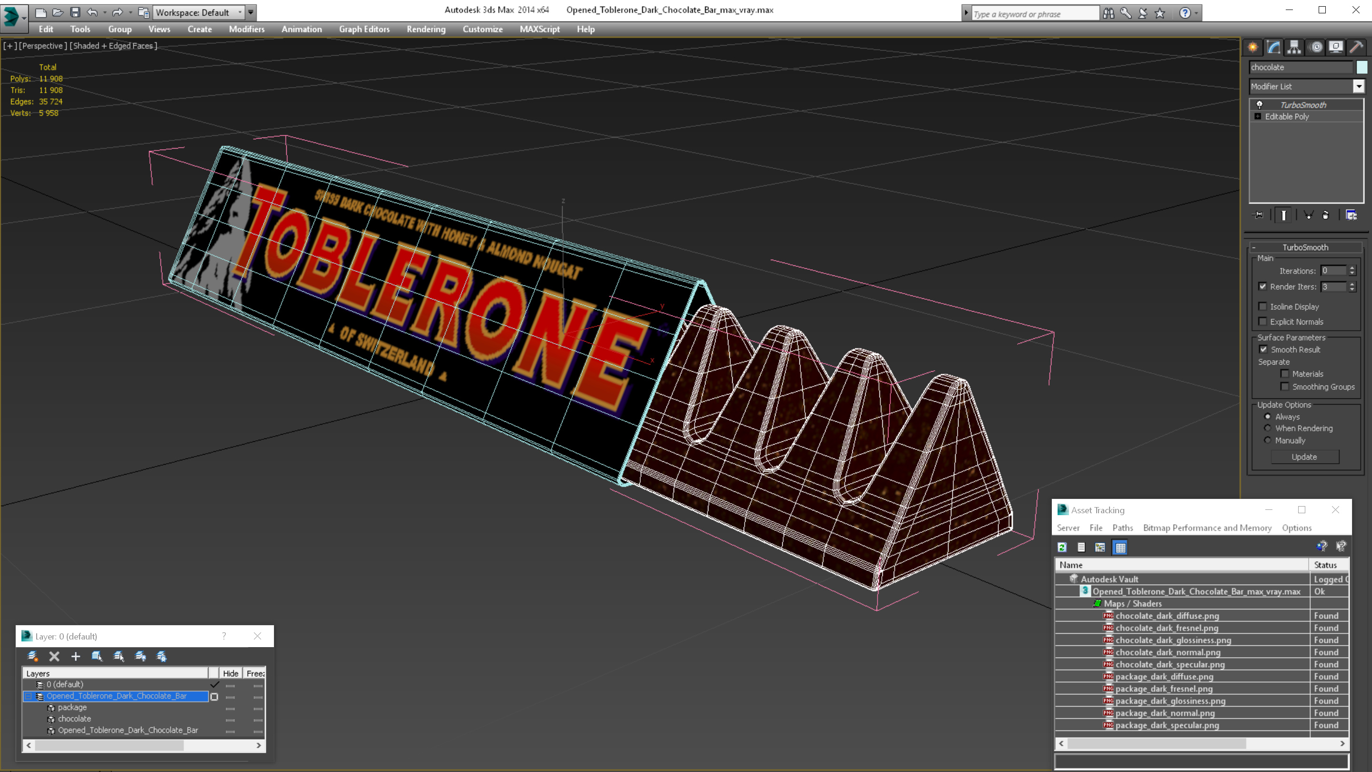
Task: Click the Project Folder icon in quick access toolbar
Action: (143, 12)
